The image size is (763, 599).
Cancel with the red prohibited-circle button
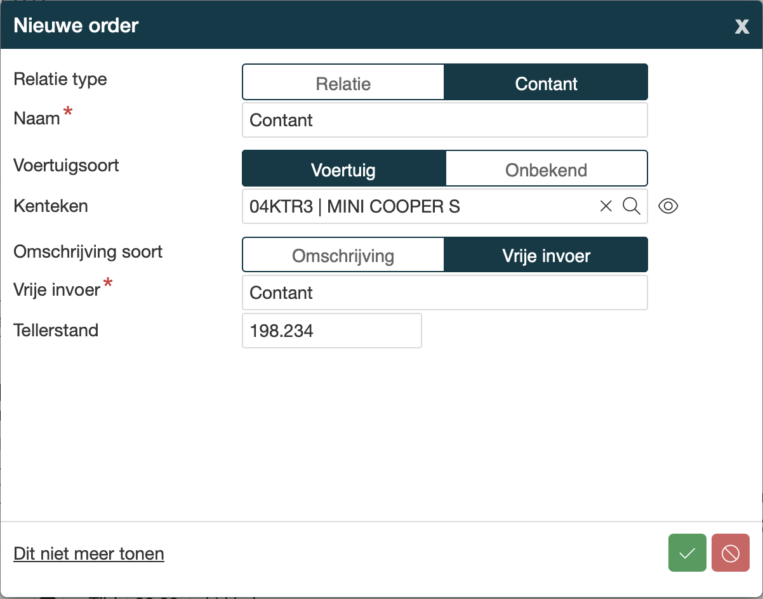pos(730,553)
